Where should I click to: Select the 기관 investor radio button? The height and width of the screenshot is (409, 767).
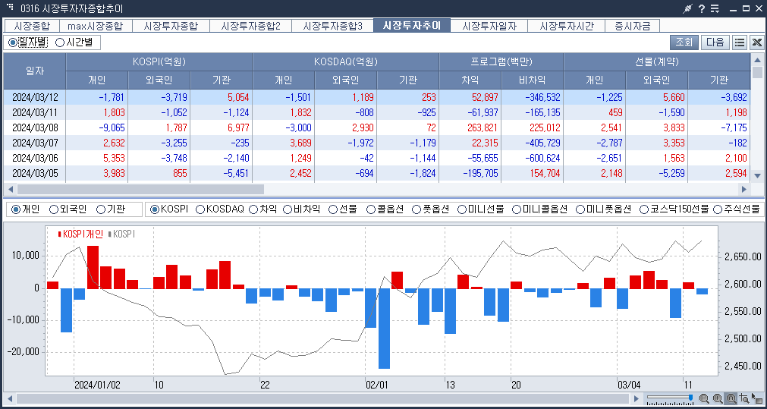111,209
